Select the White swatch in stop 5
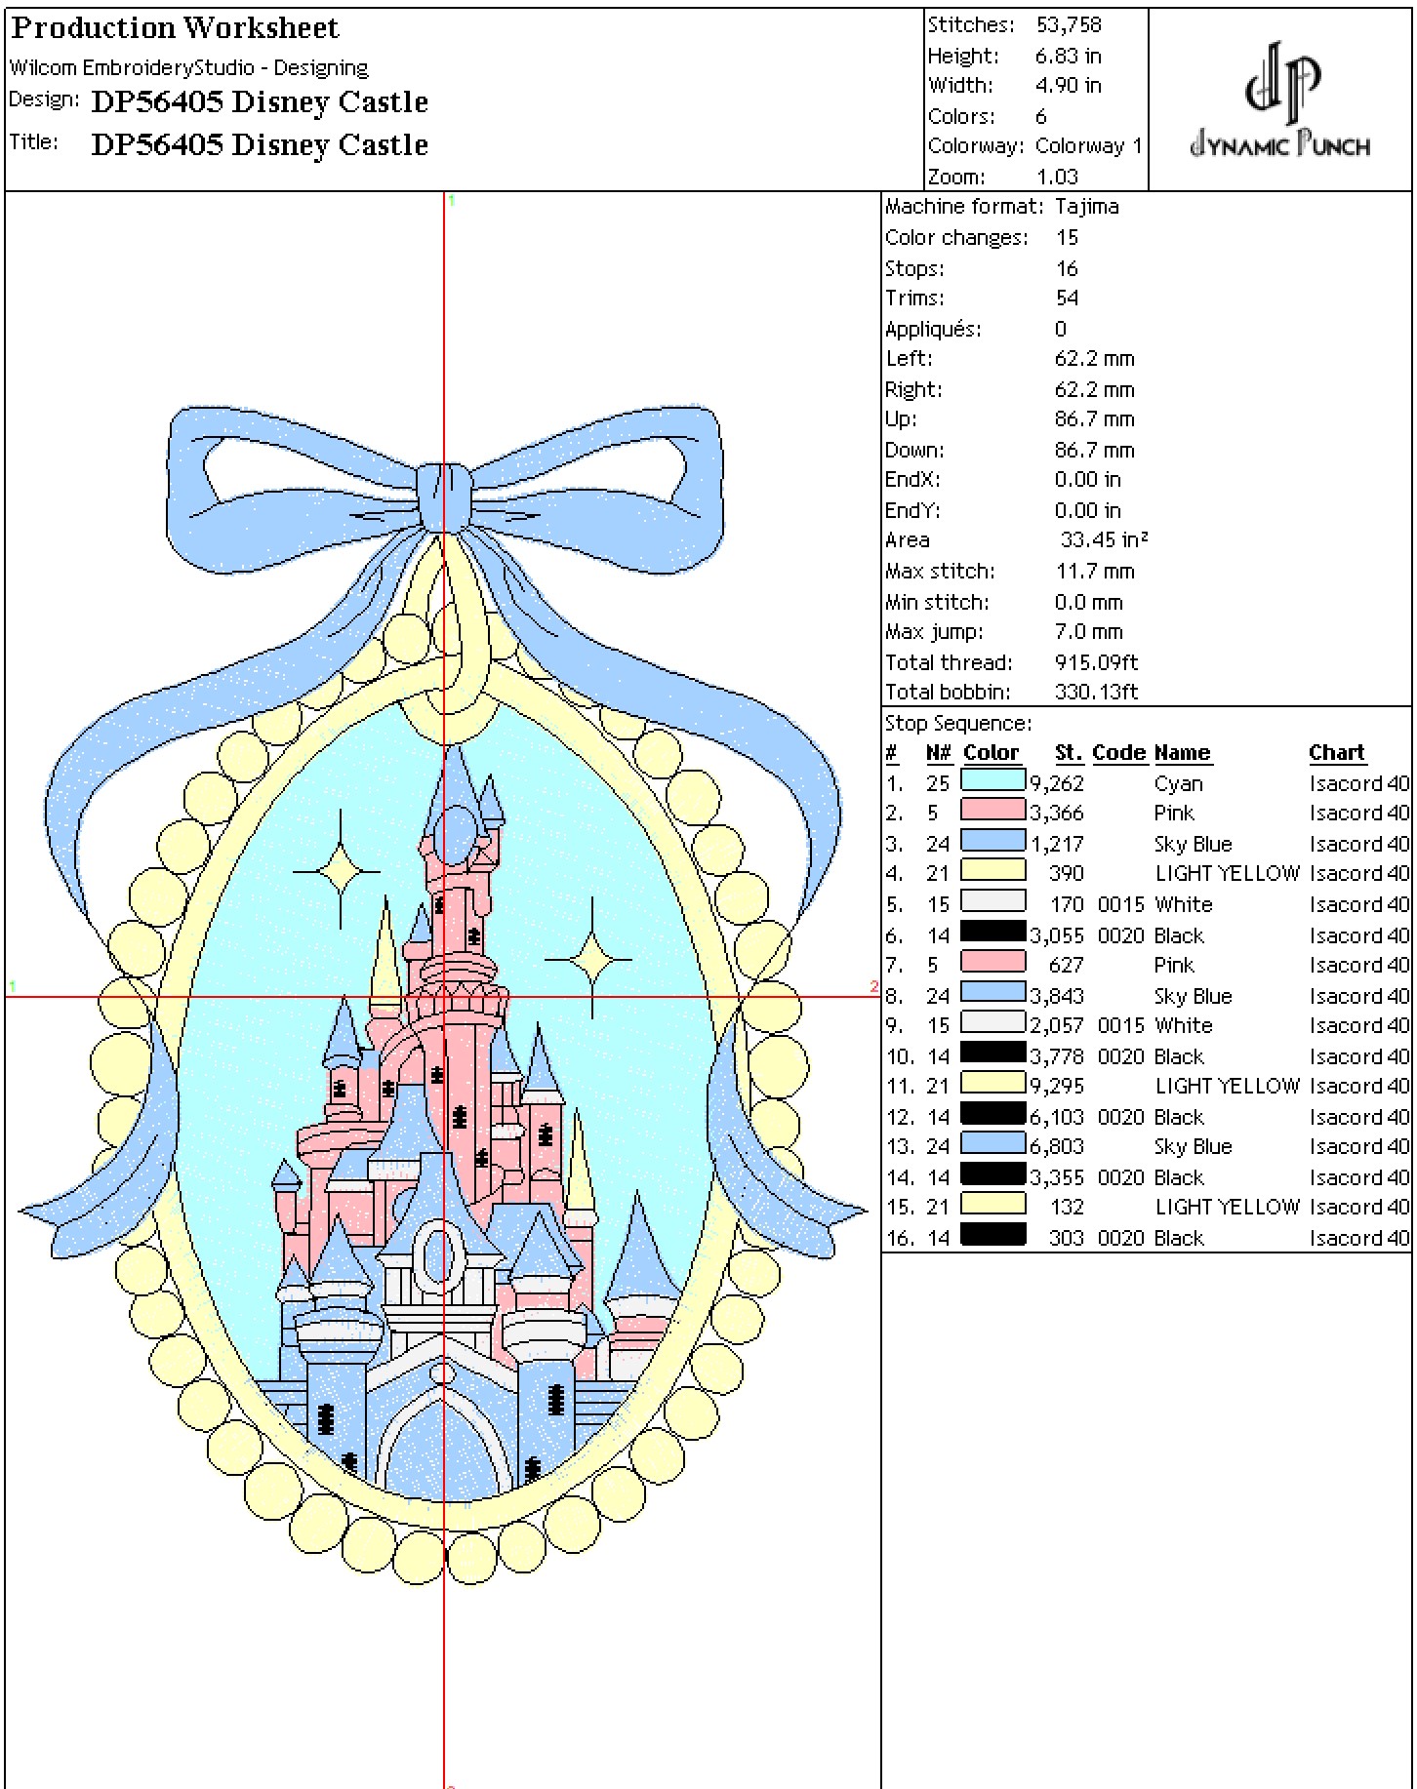The width and height of the screenshot is (1417, 1789). 992,901
